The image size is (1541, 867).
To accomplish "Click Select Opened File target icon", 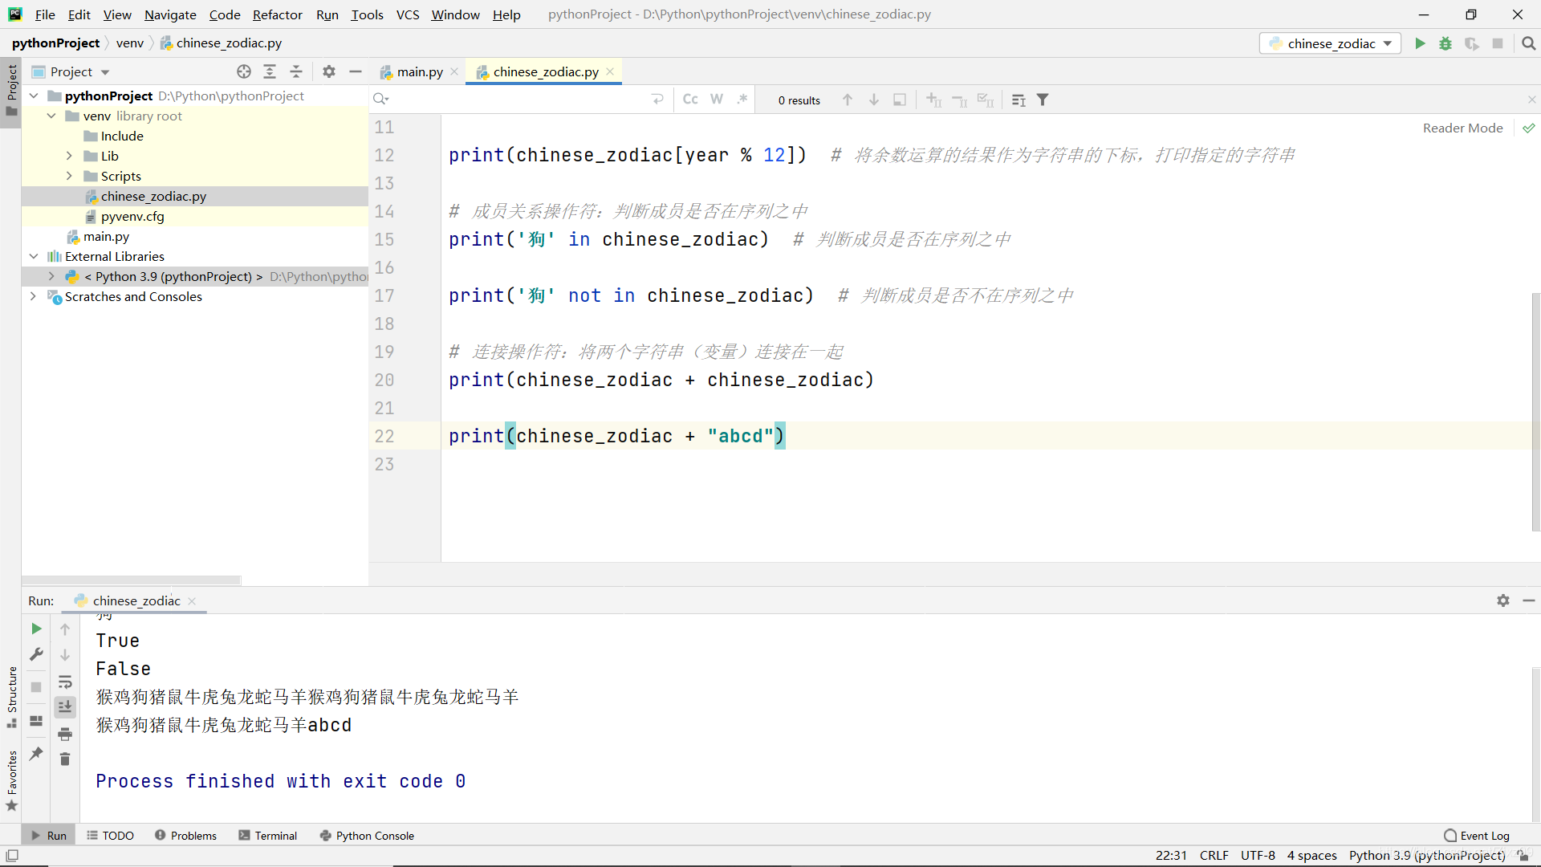I will (x=244, y=71).
